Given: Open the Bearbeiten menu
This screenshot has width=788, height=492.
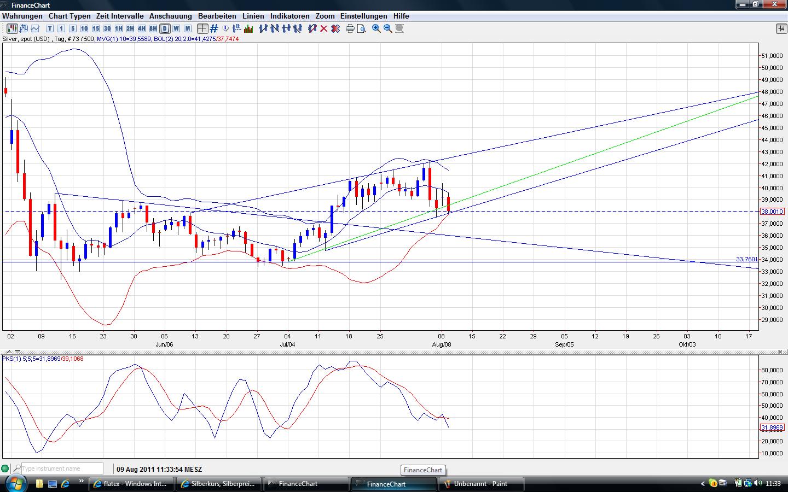Looking at the screenshot, I should pyautogui.click(x=217, y=16).
